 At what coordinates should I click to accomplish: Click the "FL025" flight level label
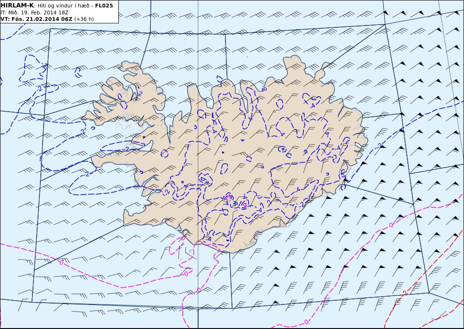pyautogui.click(x=104, y=6)
